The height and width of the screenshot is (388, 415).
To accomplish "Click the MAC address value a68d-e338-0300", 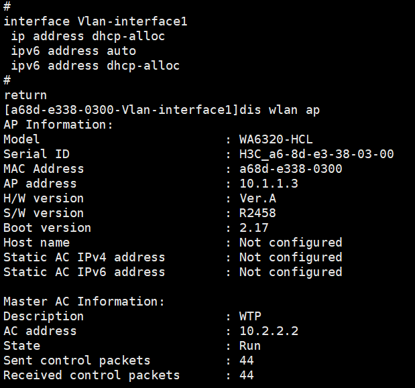I will [x=290, y=169].
